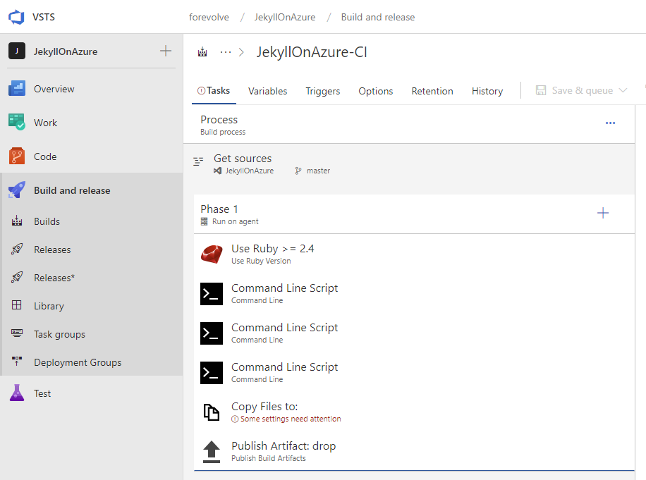Expand breadcrumb ellipsis before JekyllOnAzure-CI
This screenshot has height=480, width=646.
[226, 52]
